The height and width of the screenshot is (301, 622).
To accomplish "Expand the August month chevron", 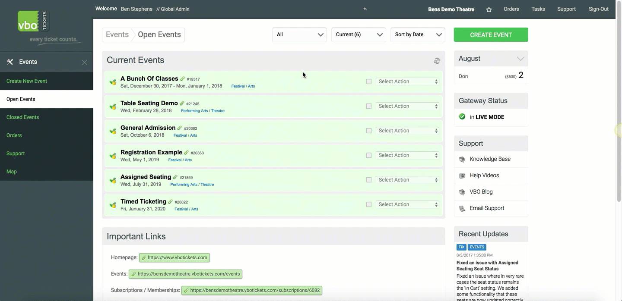I will click(520, 59).
